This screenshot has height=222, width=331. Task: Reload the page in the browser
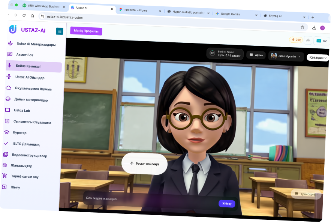click(x=24, y=15)
